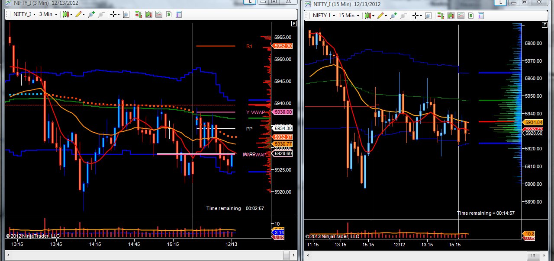Click the PP pivot label on the 3 Min chart
Screen dimensions: 554x261
click(x=249, y=129)
